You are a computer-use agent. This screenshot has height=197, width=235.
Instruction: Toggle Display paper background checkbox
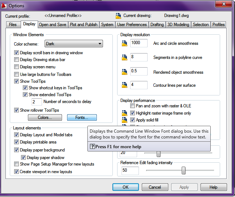coord(16,150)
